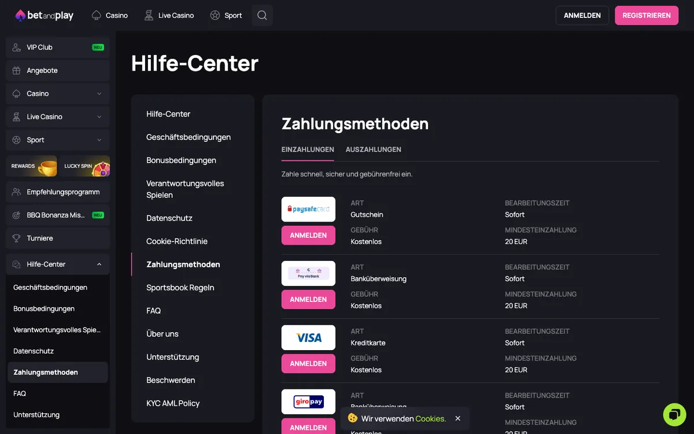
Task: Open Geschäftsbedingungen in the left sidebar
Action: (x=50, y=288)
